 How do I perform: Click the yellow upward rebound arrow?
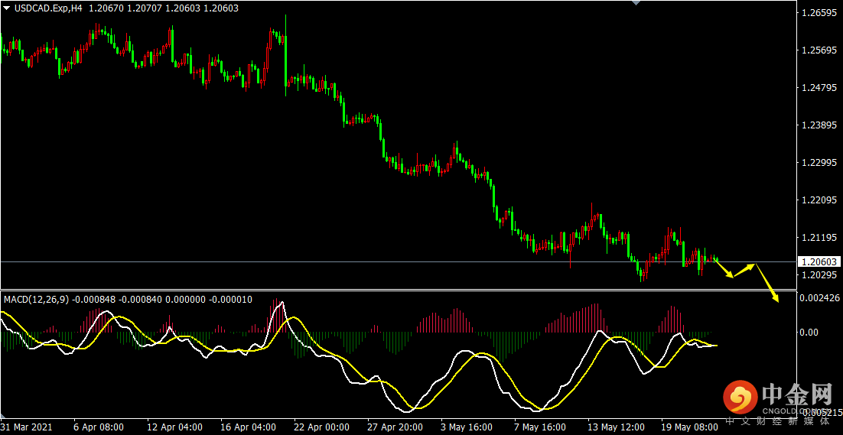[x=746, y=270]
